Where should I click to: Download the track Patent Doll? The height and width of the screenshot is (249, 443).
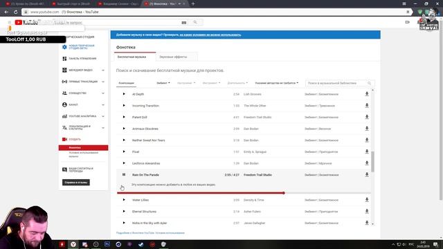click(x=367, y=117)
